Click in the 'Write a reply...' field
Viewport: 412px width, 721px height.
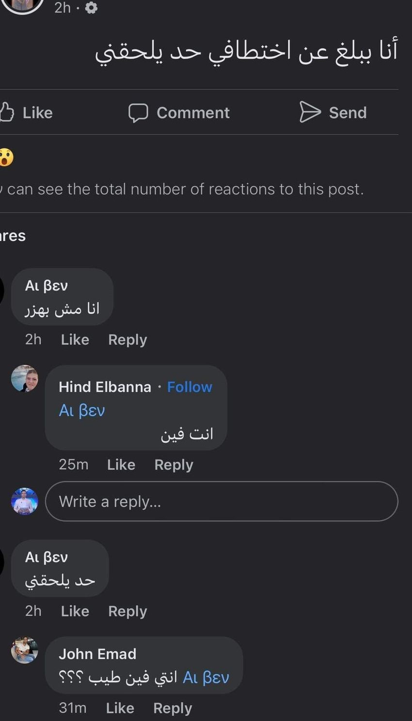(221, 501)
